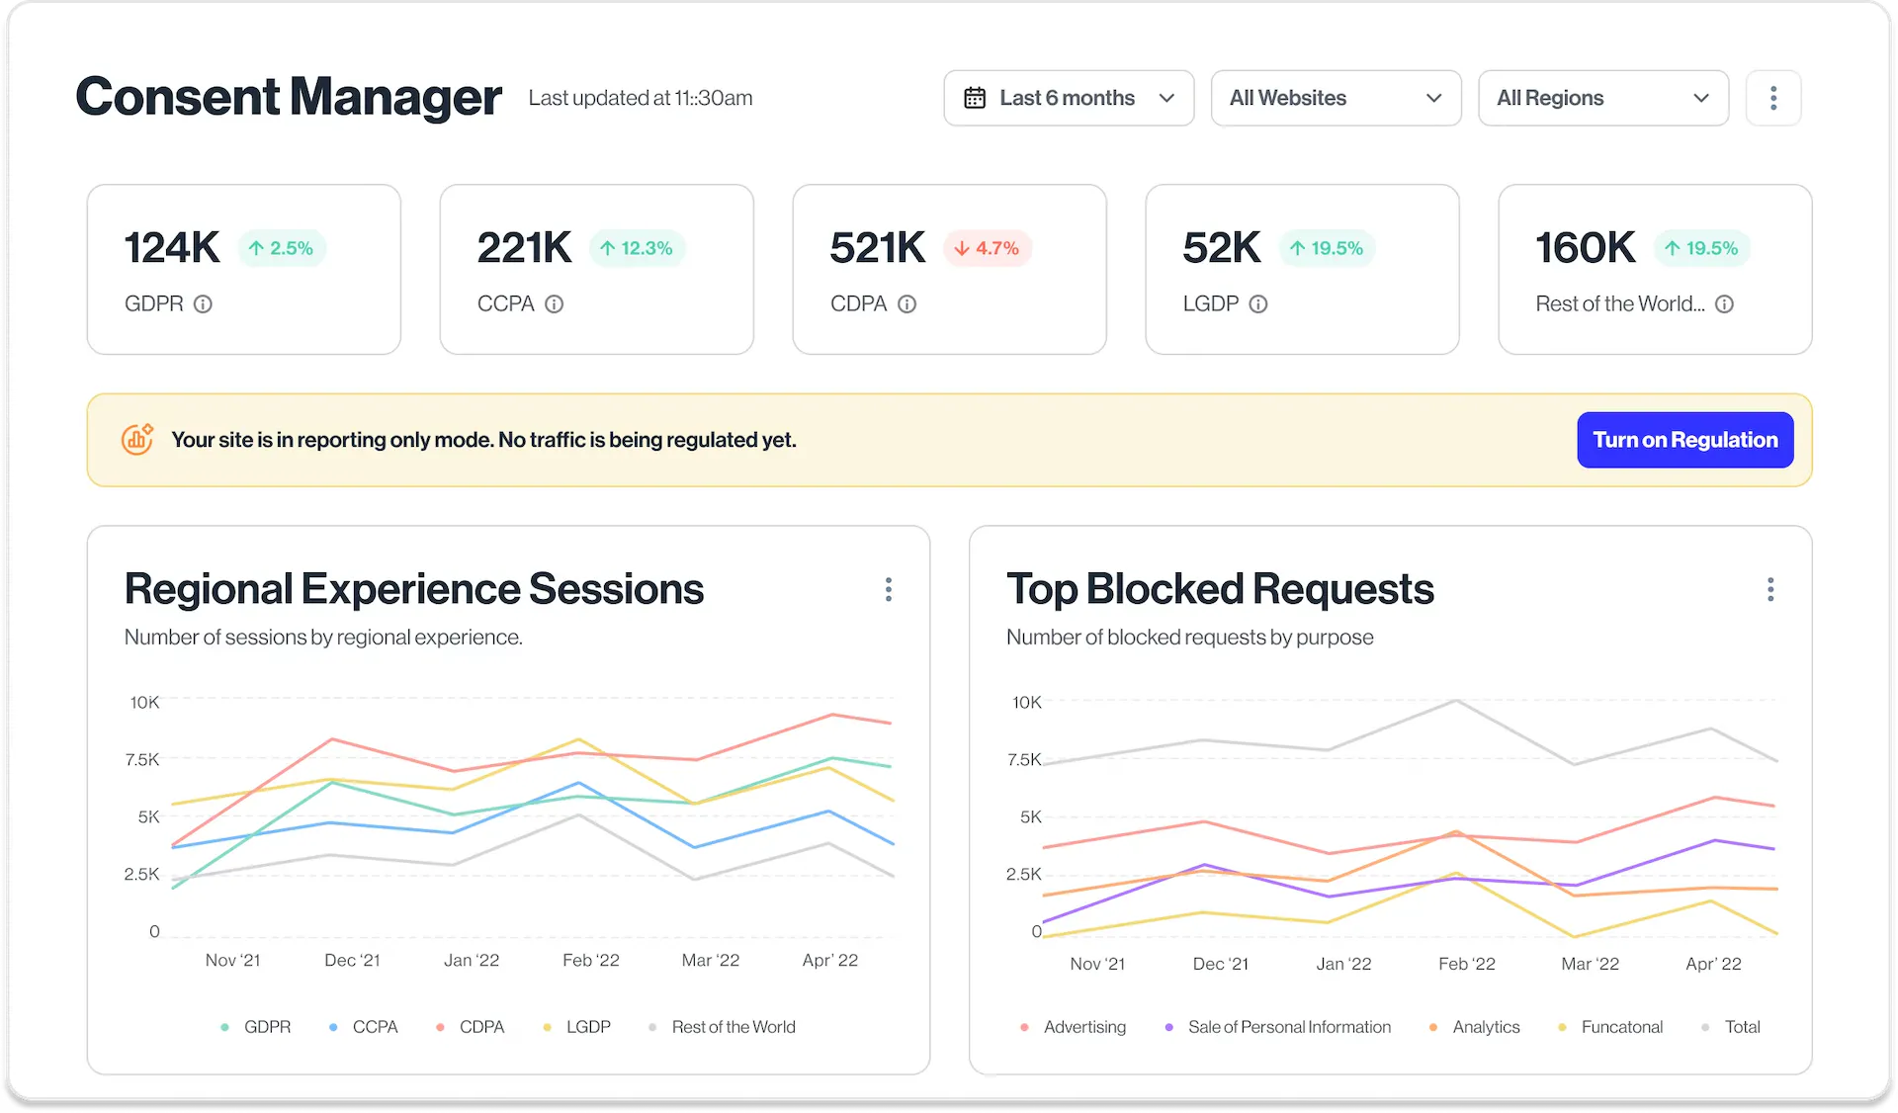Click the calendar icon in date filter

(x=975, y=98)
